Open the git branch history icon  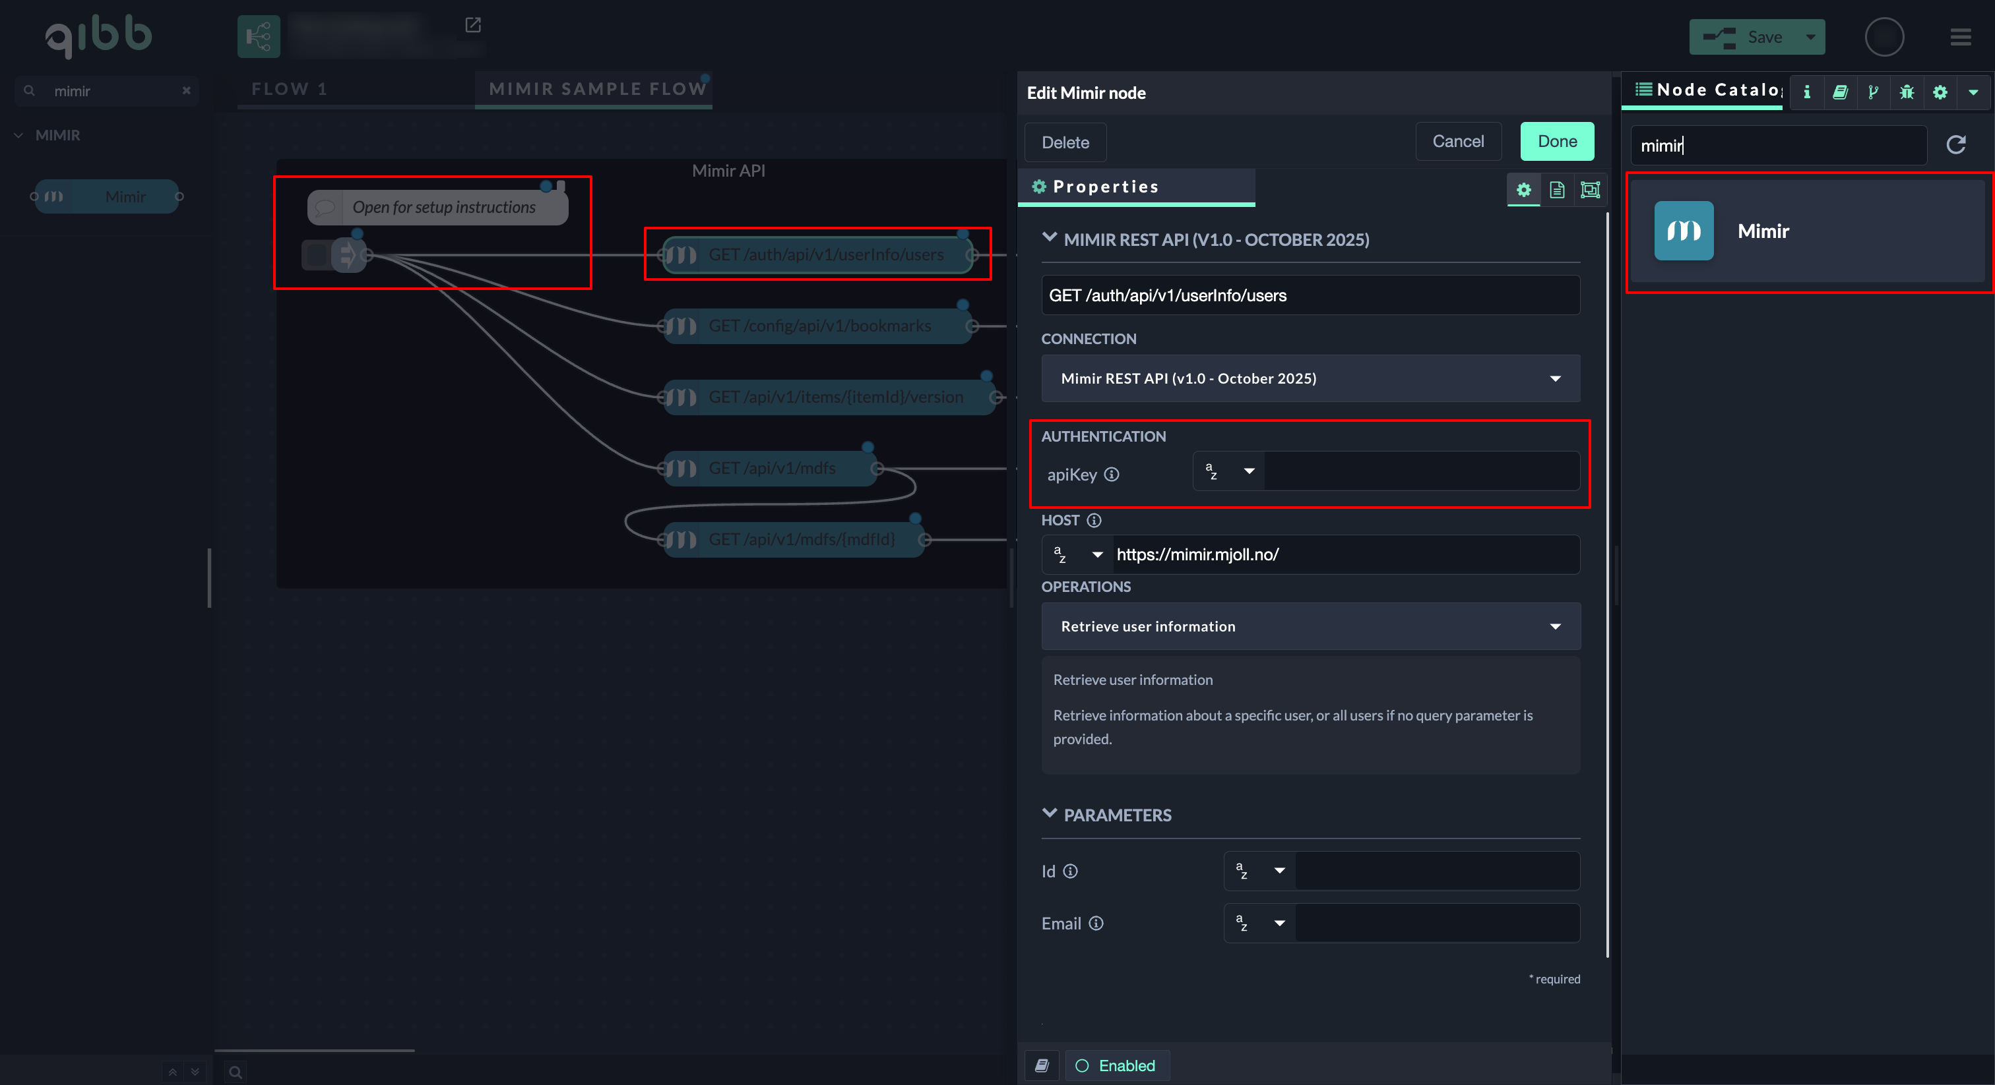pyautogui.click(x=1873, y=92)
